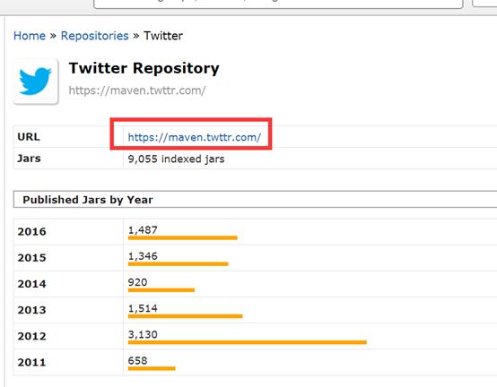
Task: Open the Home breadcrumb link
Action: [x=30, y=36]
